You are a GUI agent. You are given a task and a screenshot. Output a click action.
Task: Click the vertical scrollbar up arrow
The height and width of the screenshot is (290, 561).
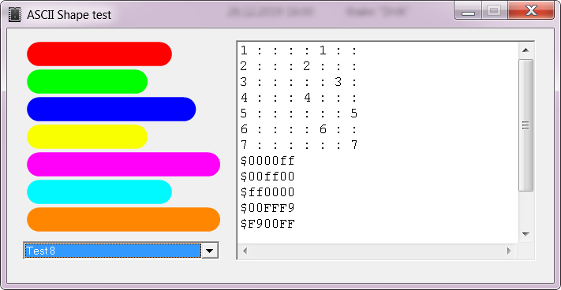coord(525,50)
